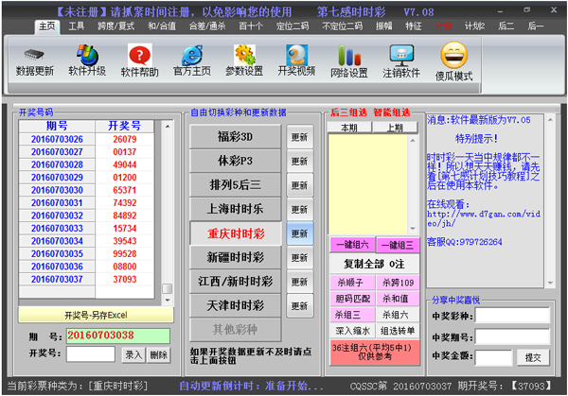Select row 20160703037 in draw list
568x396 pixels.
(86, 279)
